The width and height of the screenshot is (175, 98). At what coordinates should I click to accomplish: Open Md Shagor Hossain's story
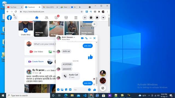[x=72, y=28]
